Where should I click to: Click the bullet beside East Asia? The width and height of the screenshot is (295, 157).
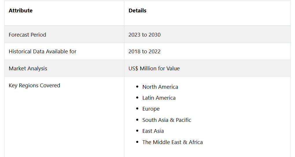click(137, 131)
